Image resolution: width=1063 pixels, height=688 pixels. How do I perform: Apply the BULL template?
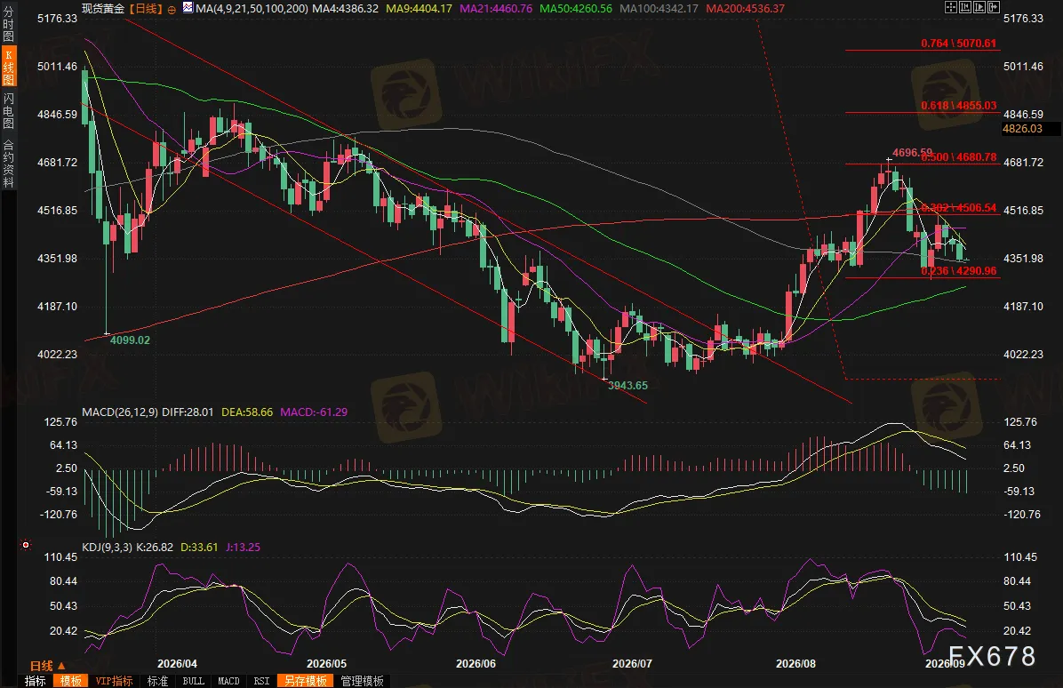[193, 681]
